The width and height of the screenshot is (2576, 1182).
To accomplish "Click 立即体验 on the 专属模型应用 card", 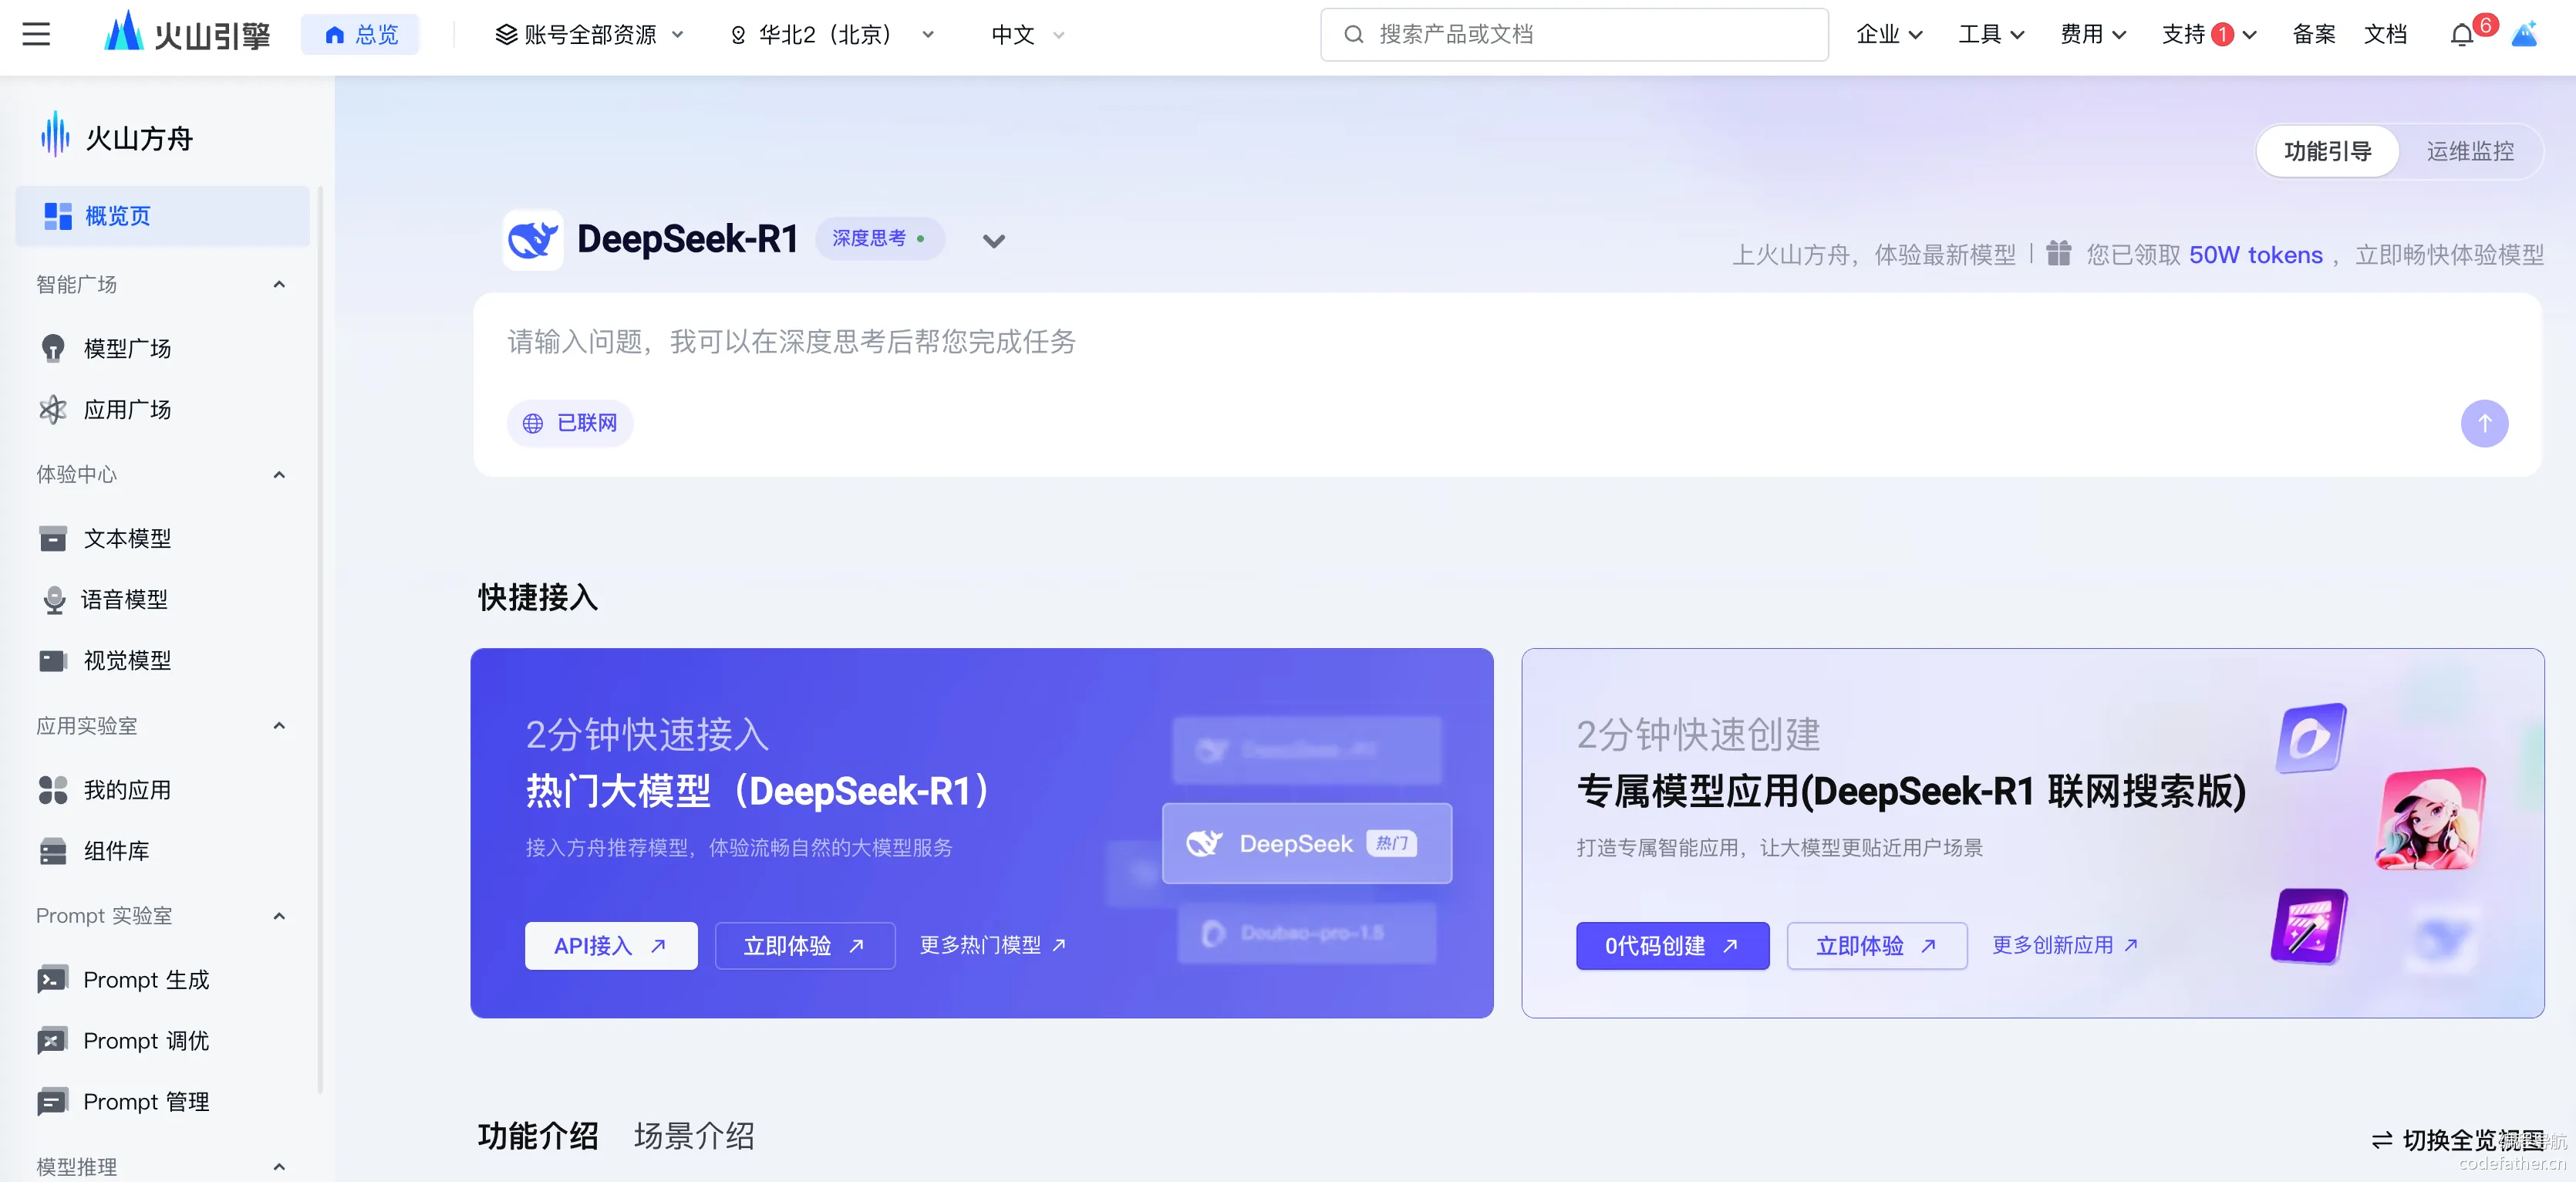I will 1877,945.
